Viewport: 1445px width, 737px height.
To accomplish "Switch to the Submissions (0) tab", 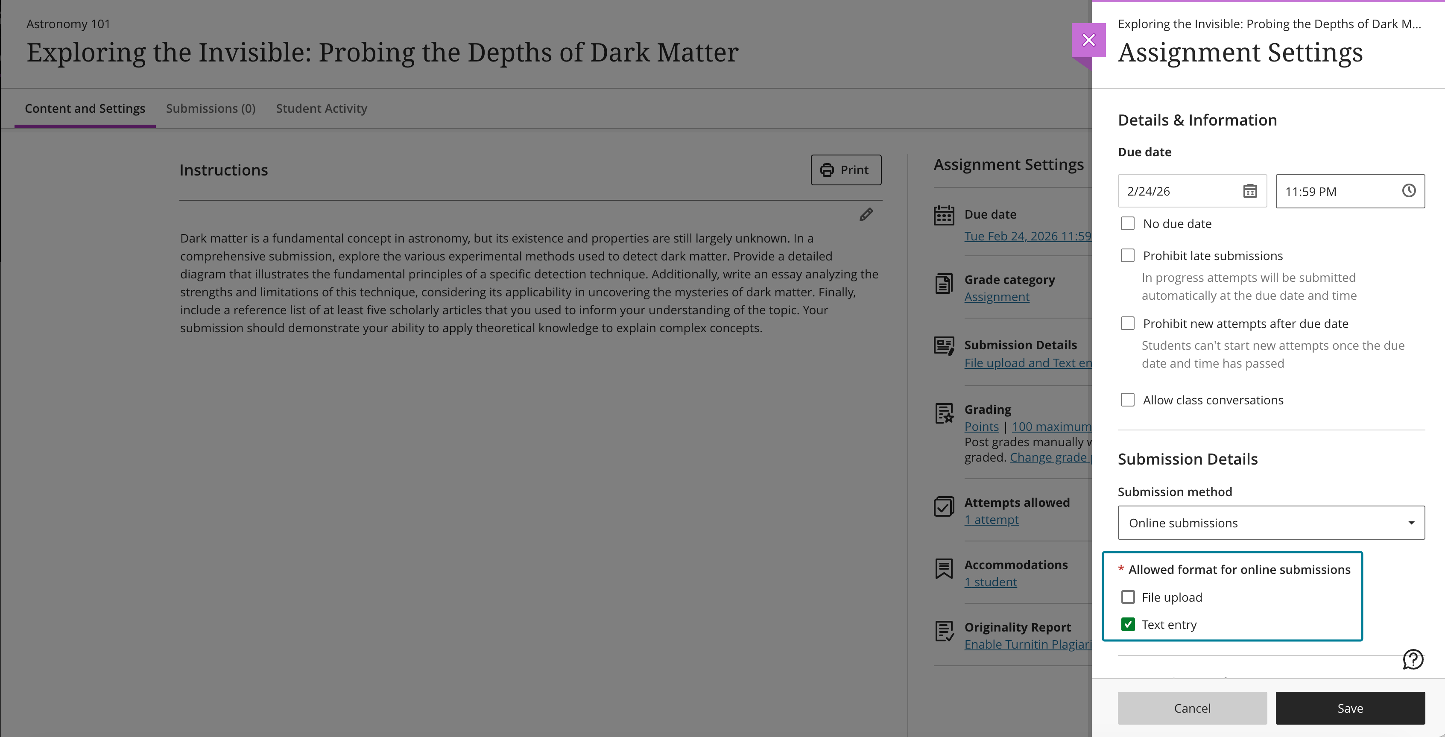I will (211, 108).
